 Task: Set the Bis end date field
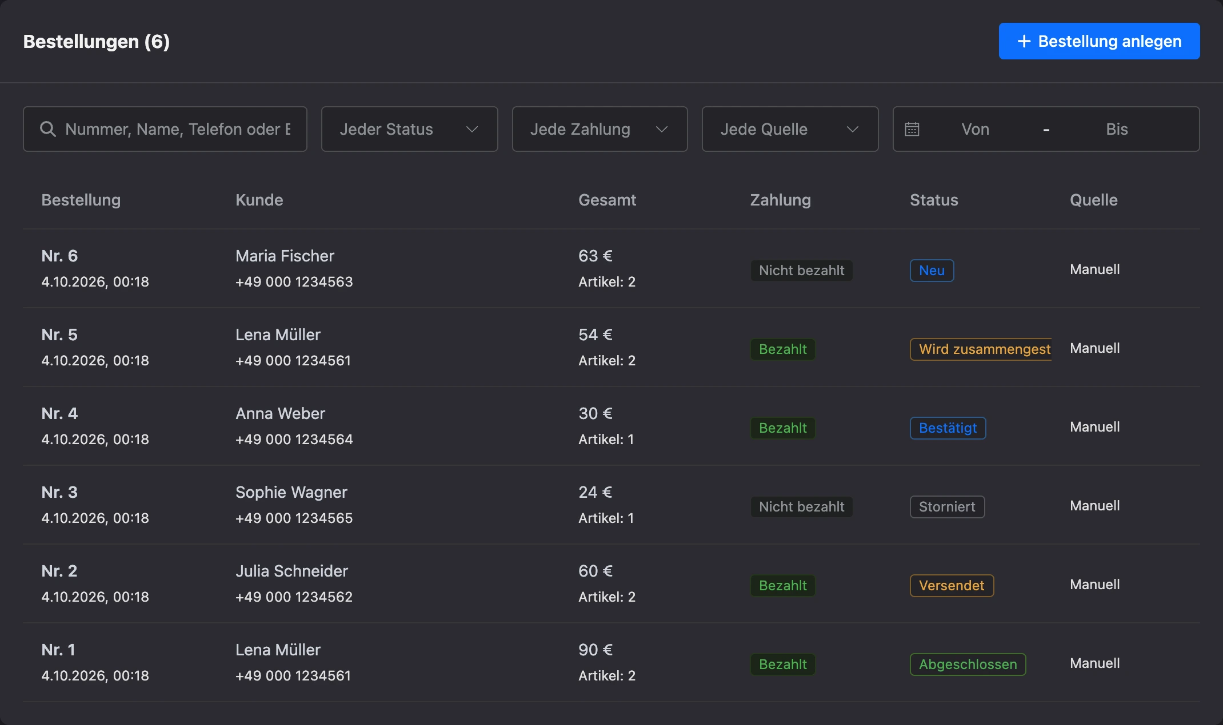click(1117, 129)
